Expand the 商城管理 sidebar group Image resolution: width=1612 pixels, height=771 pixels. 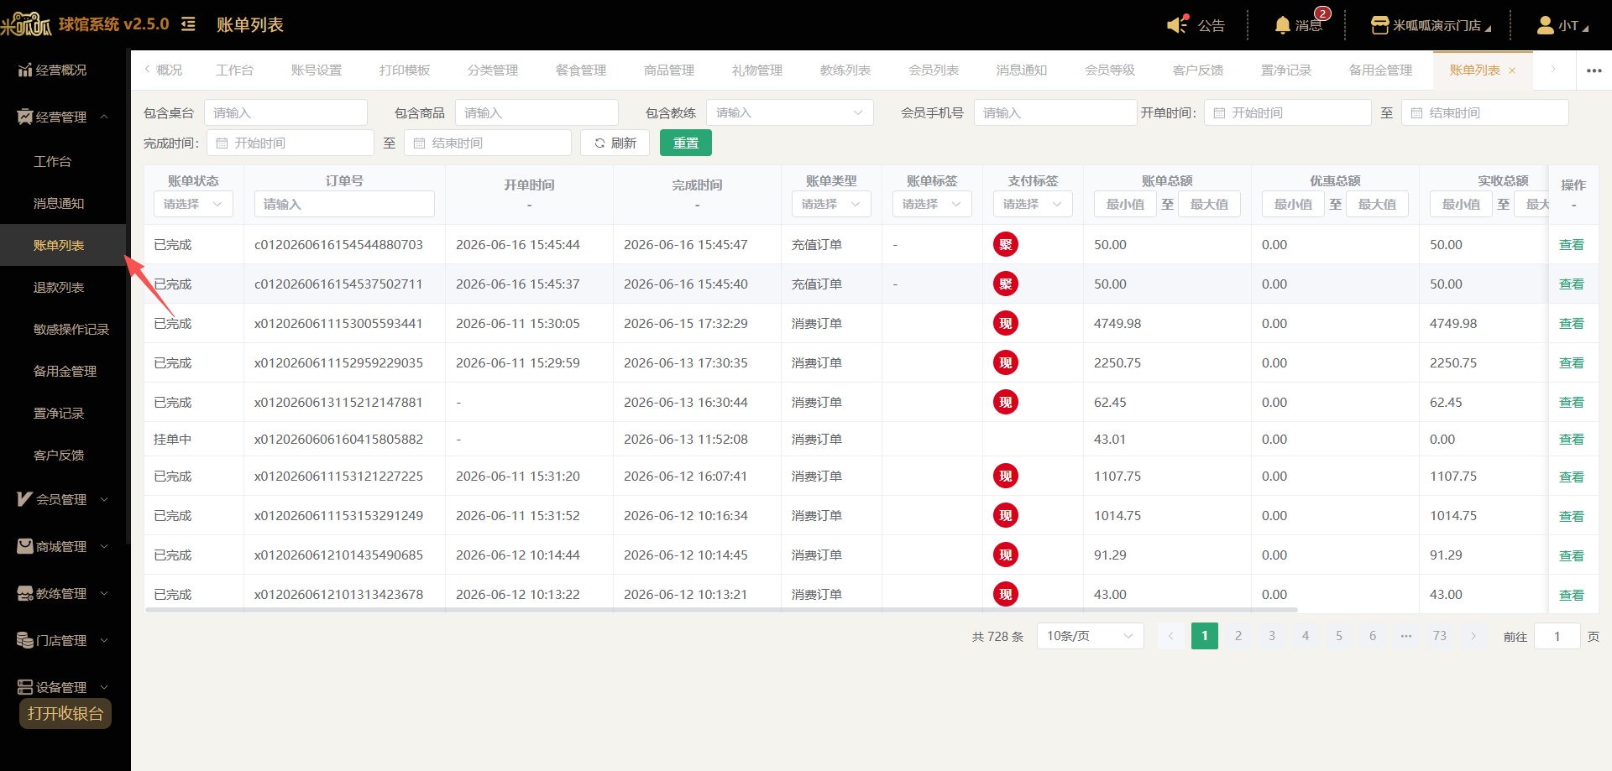click(x=63, y=546)
